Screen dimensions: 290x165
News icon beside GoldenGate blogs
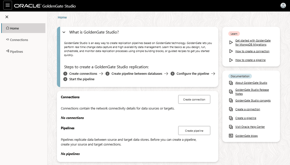coord(231,136)
